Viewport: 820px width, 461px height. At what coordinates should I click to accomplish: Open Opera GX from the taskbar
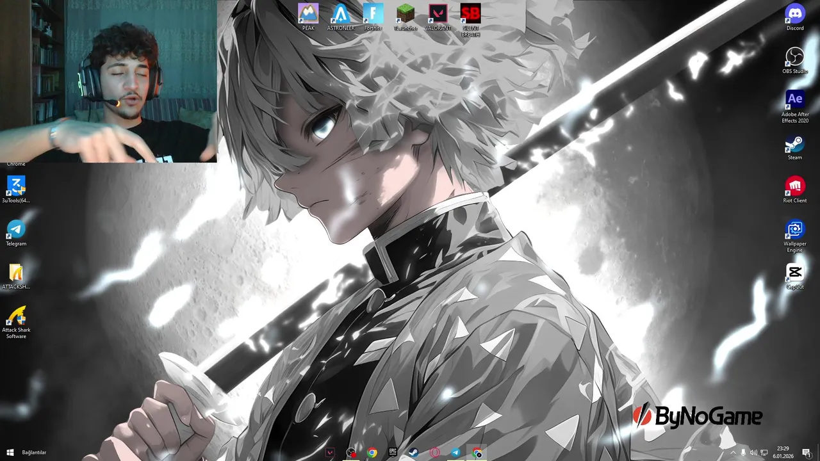435,453
